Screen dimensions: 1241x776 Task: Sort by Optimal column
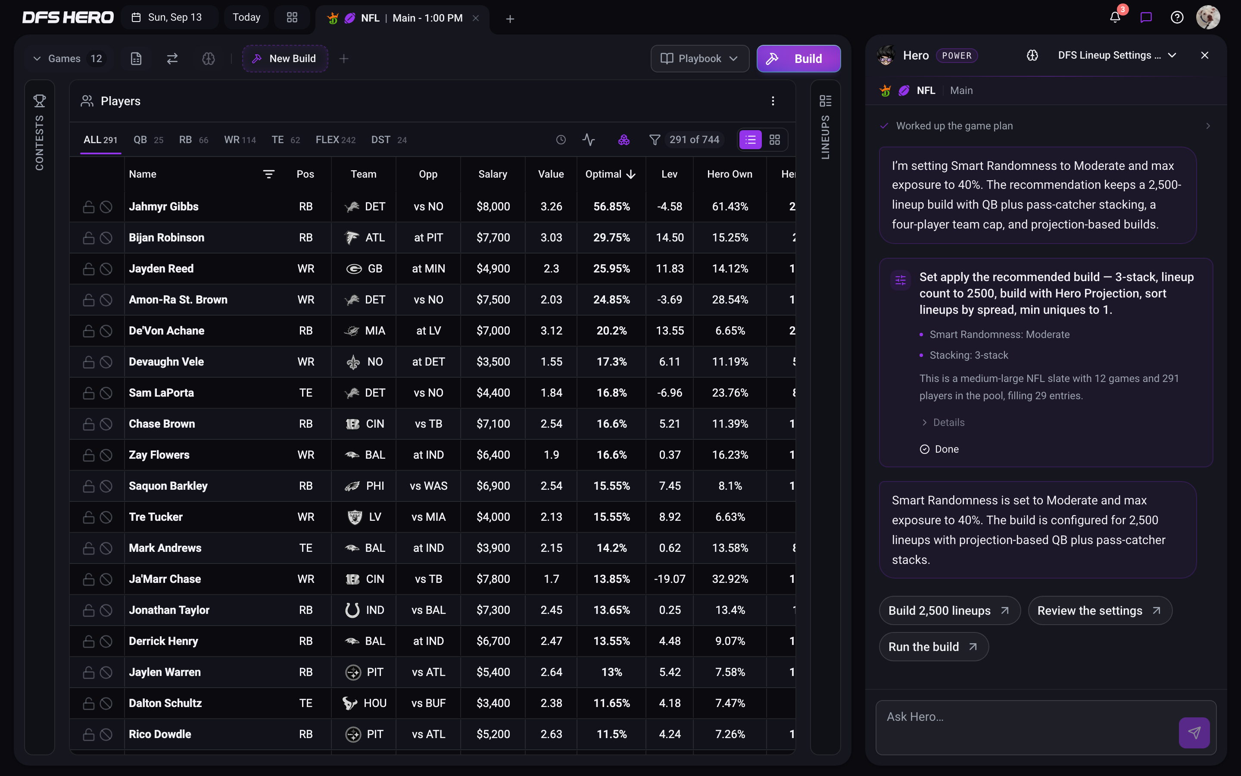(x=610, y=174)
